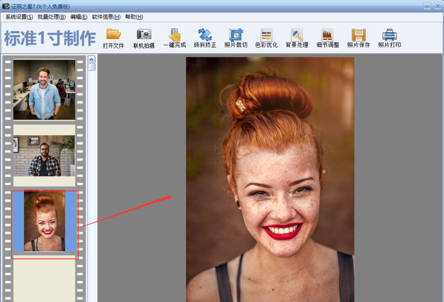Viewport: 444px width, 302px height.
Task: Select the thumbnail of man in plaid shirt
Action: [x=44, y=156]
